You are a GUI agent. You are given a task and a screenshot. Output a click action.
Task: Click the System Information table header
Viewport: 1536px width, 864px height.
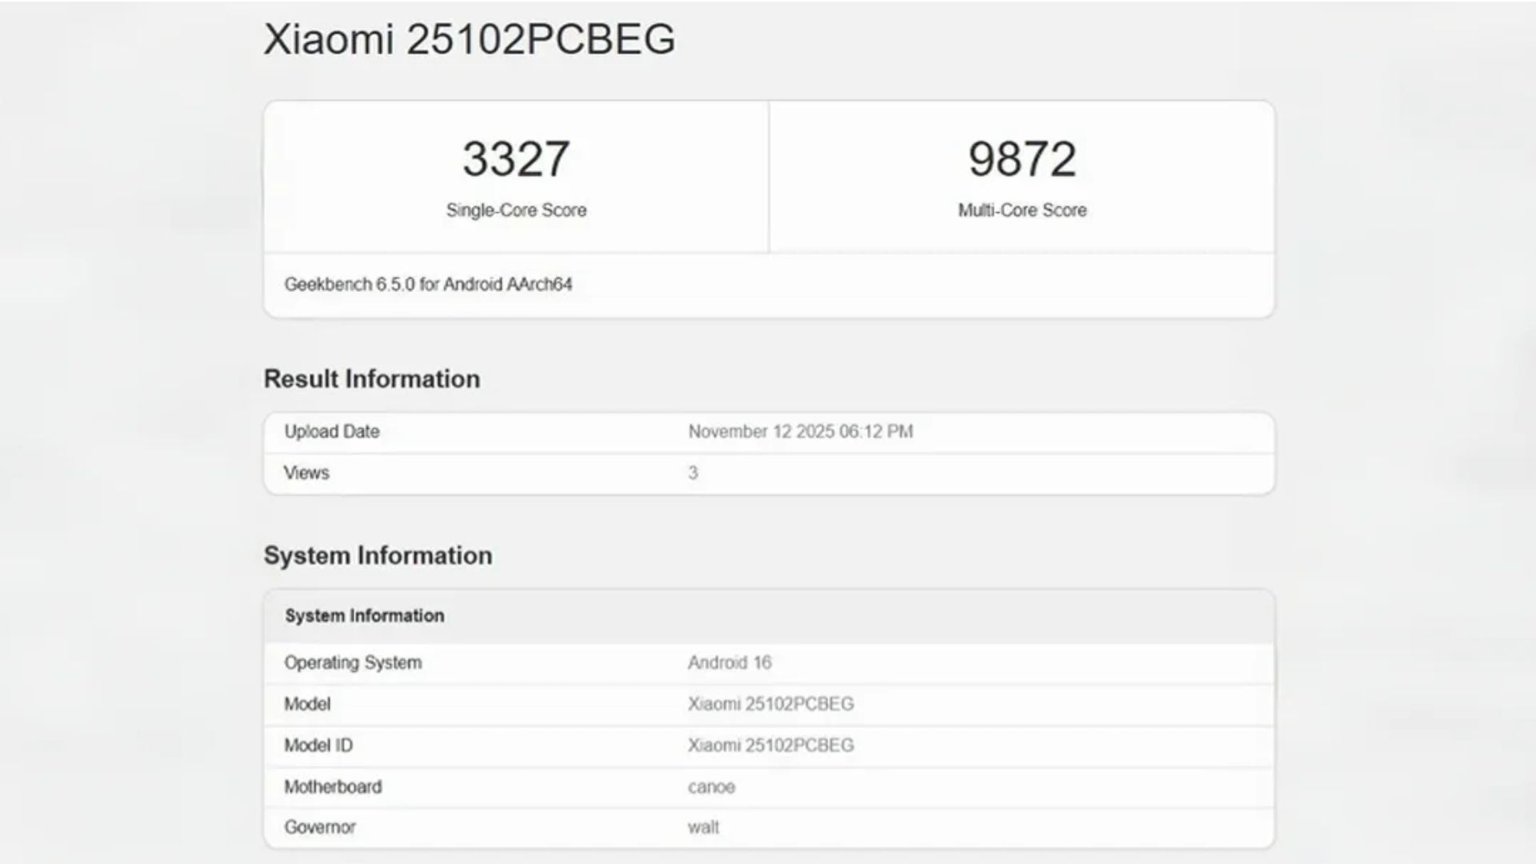(x=366, y=615)
